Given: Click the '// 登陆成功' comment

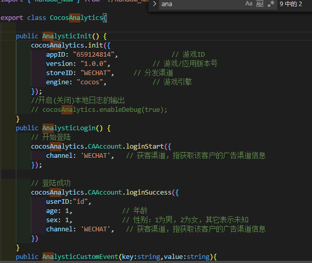Looking at the screenshot, I should pyautogui.click(x=51, y=183).
